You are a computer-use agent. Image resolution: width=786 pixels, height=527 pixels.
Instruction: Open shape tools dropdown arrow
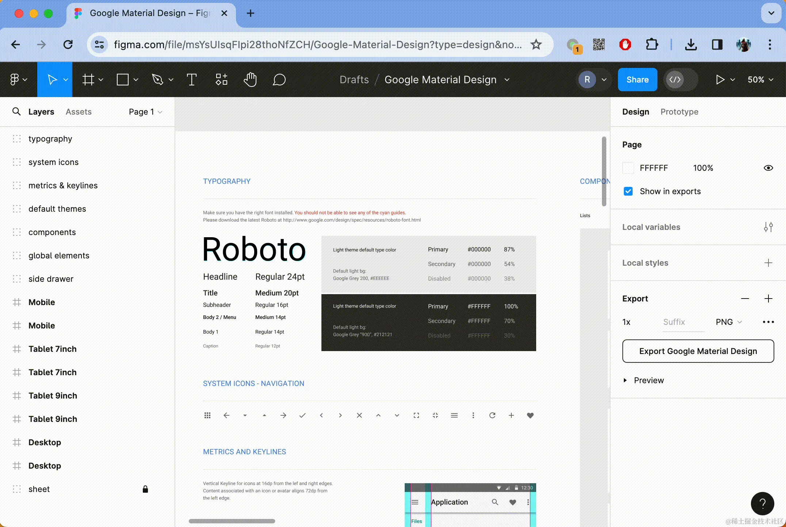136,80
